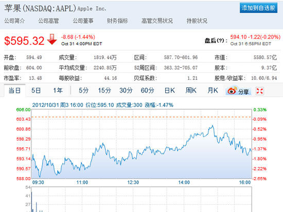Click the 市盈率 value 13.48
This screenshot has width=283, height=212.
click(x=36, y=78)
